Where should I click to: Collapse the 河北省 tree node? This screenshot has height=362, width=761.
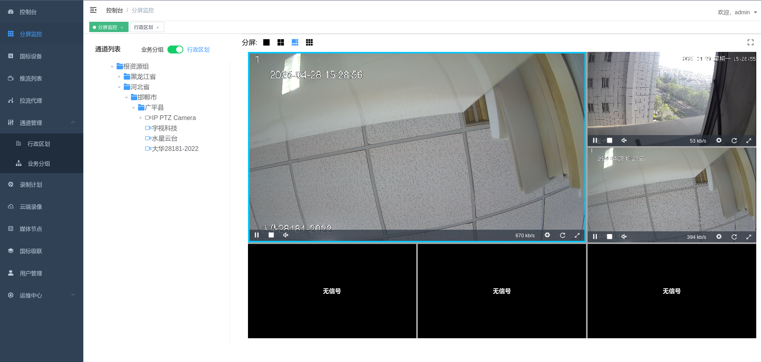[x=119, y=87]
